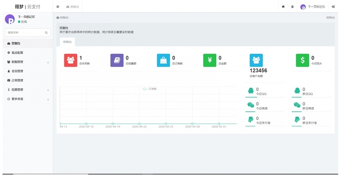Click the hamburger sidebar toggle icon
The width and height of the screenshot is (342, 177).
click(x=58, y=7)
